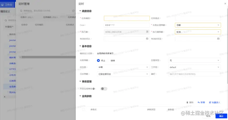
Task: Click 新增 to add a global parameter
Action: [x=201, y=102]
